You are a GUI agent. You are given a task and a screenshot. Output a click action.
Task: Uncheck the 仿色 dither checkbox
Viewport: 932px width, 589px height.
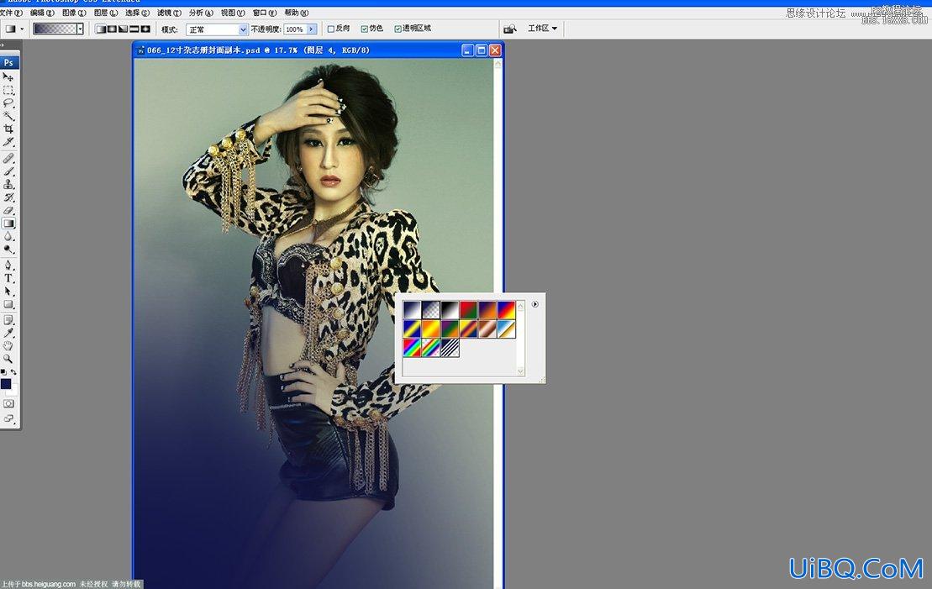[x=365, y=29]
